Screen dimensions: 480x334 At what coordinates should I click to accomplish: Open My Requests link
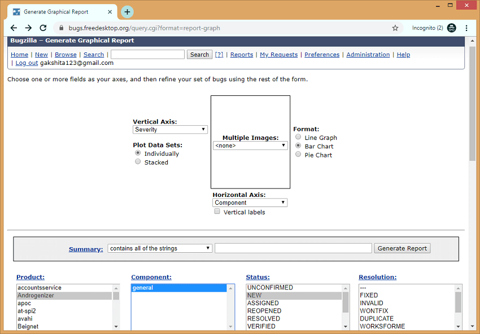(x=278, y=54)
